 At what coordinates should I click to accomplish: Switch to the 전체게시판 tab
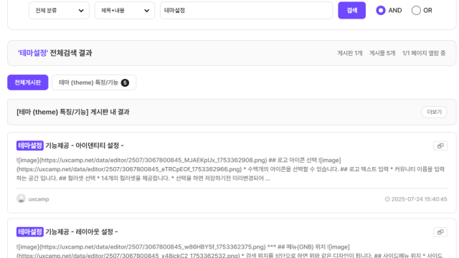(28, 82)
